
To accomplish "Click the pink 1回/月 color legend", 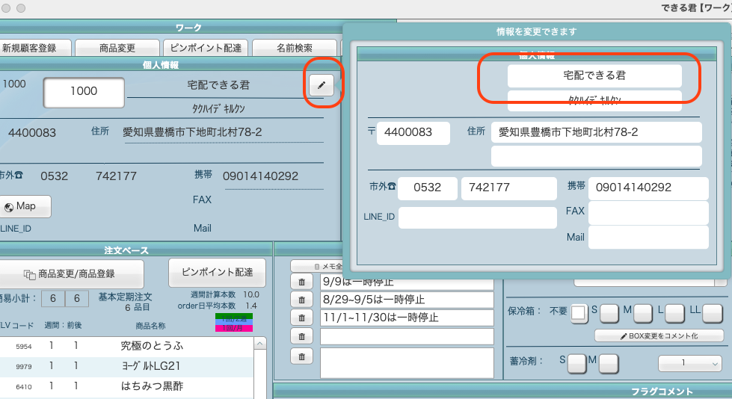I will point(234,328).
